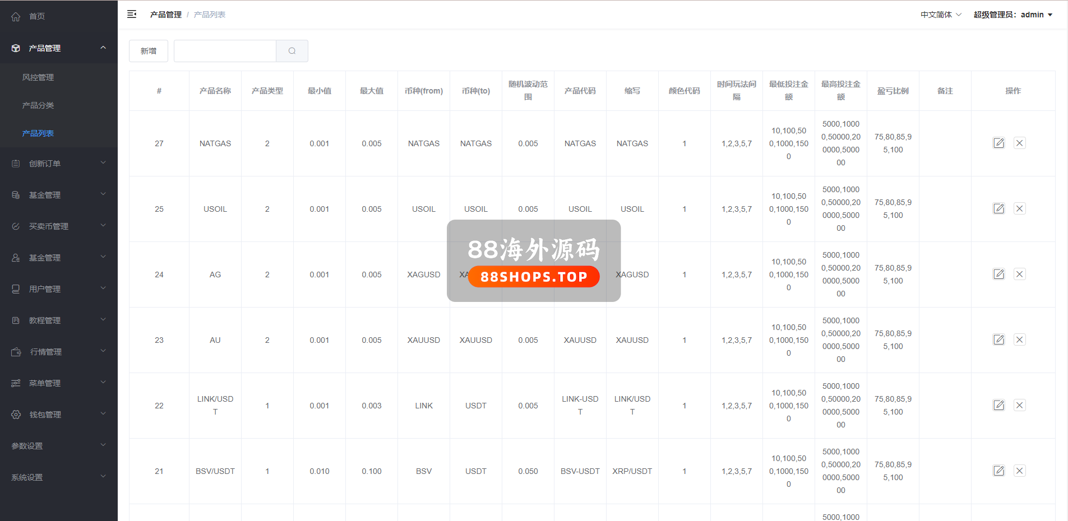Focus the product search input field

pos(225,51)
